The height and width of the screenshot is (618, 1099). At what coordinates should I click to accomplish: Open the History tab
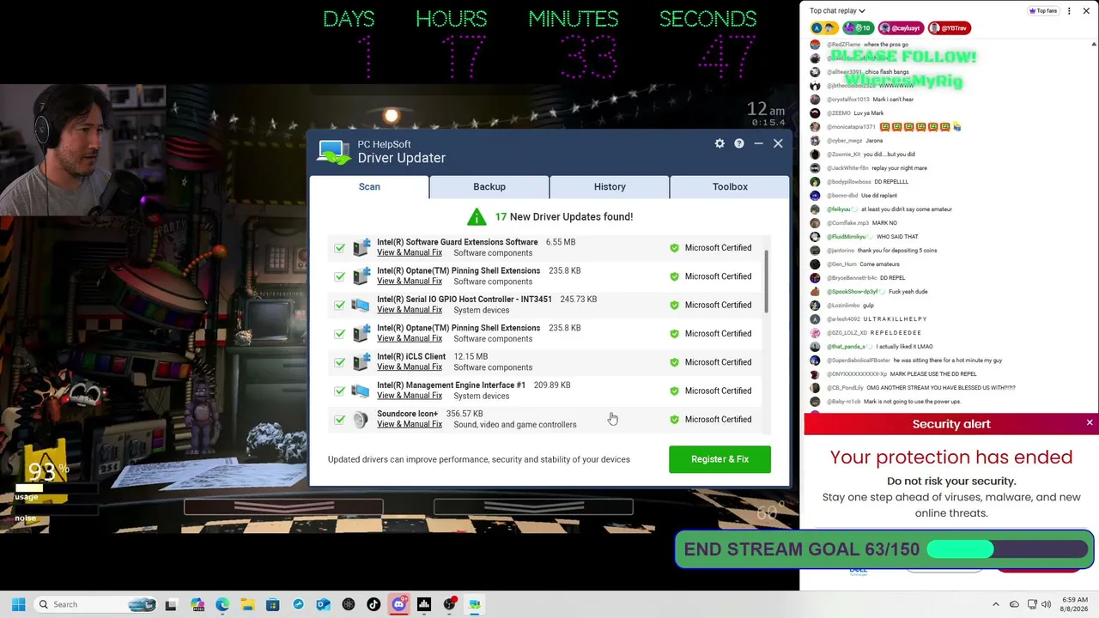(610, 186)
